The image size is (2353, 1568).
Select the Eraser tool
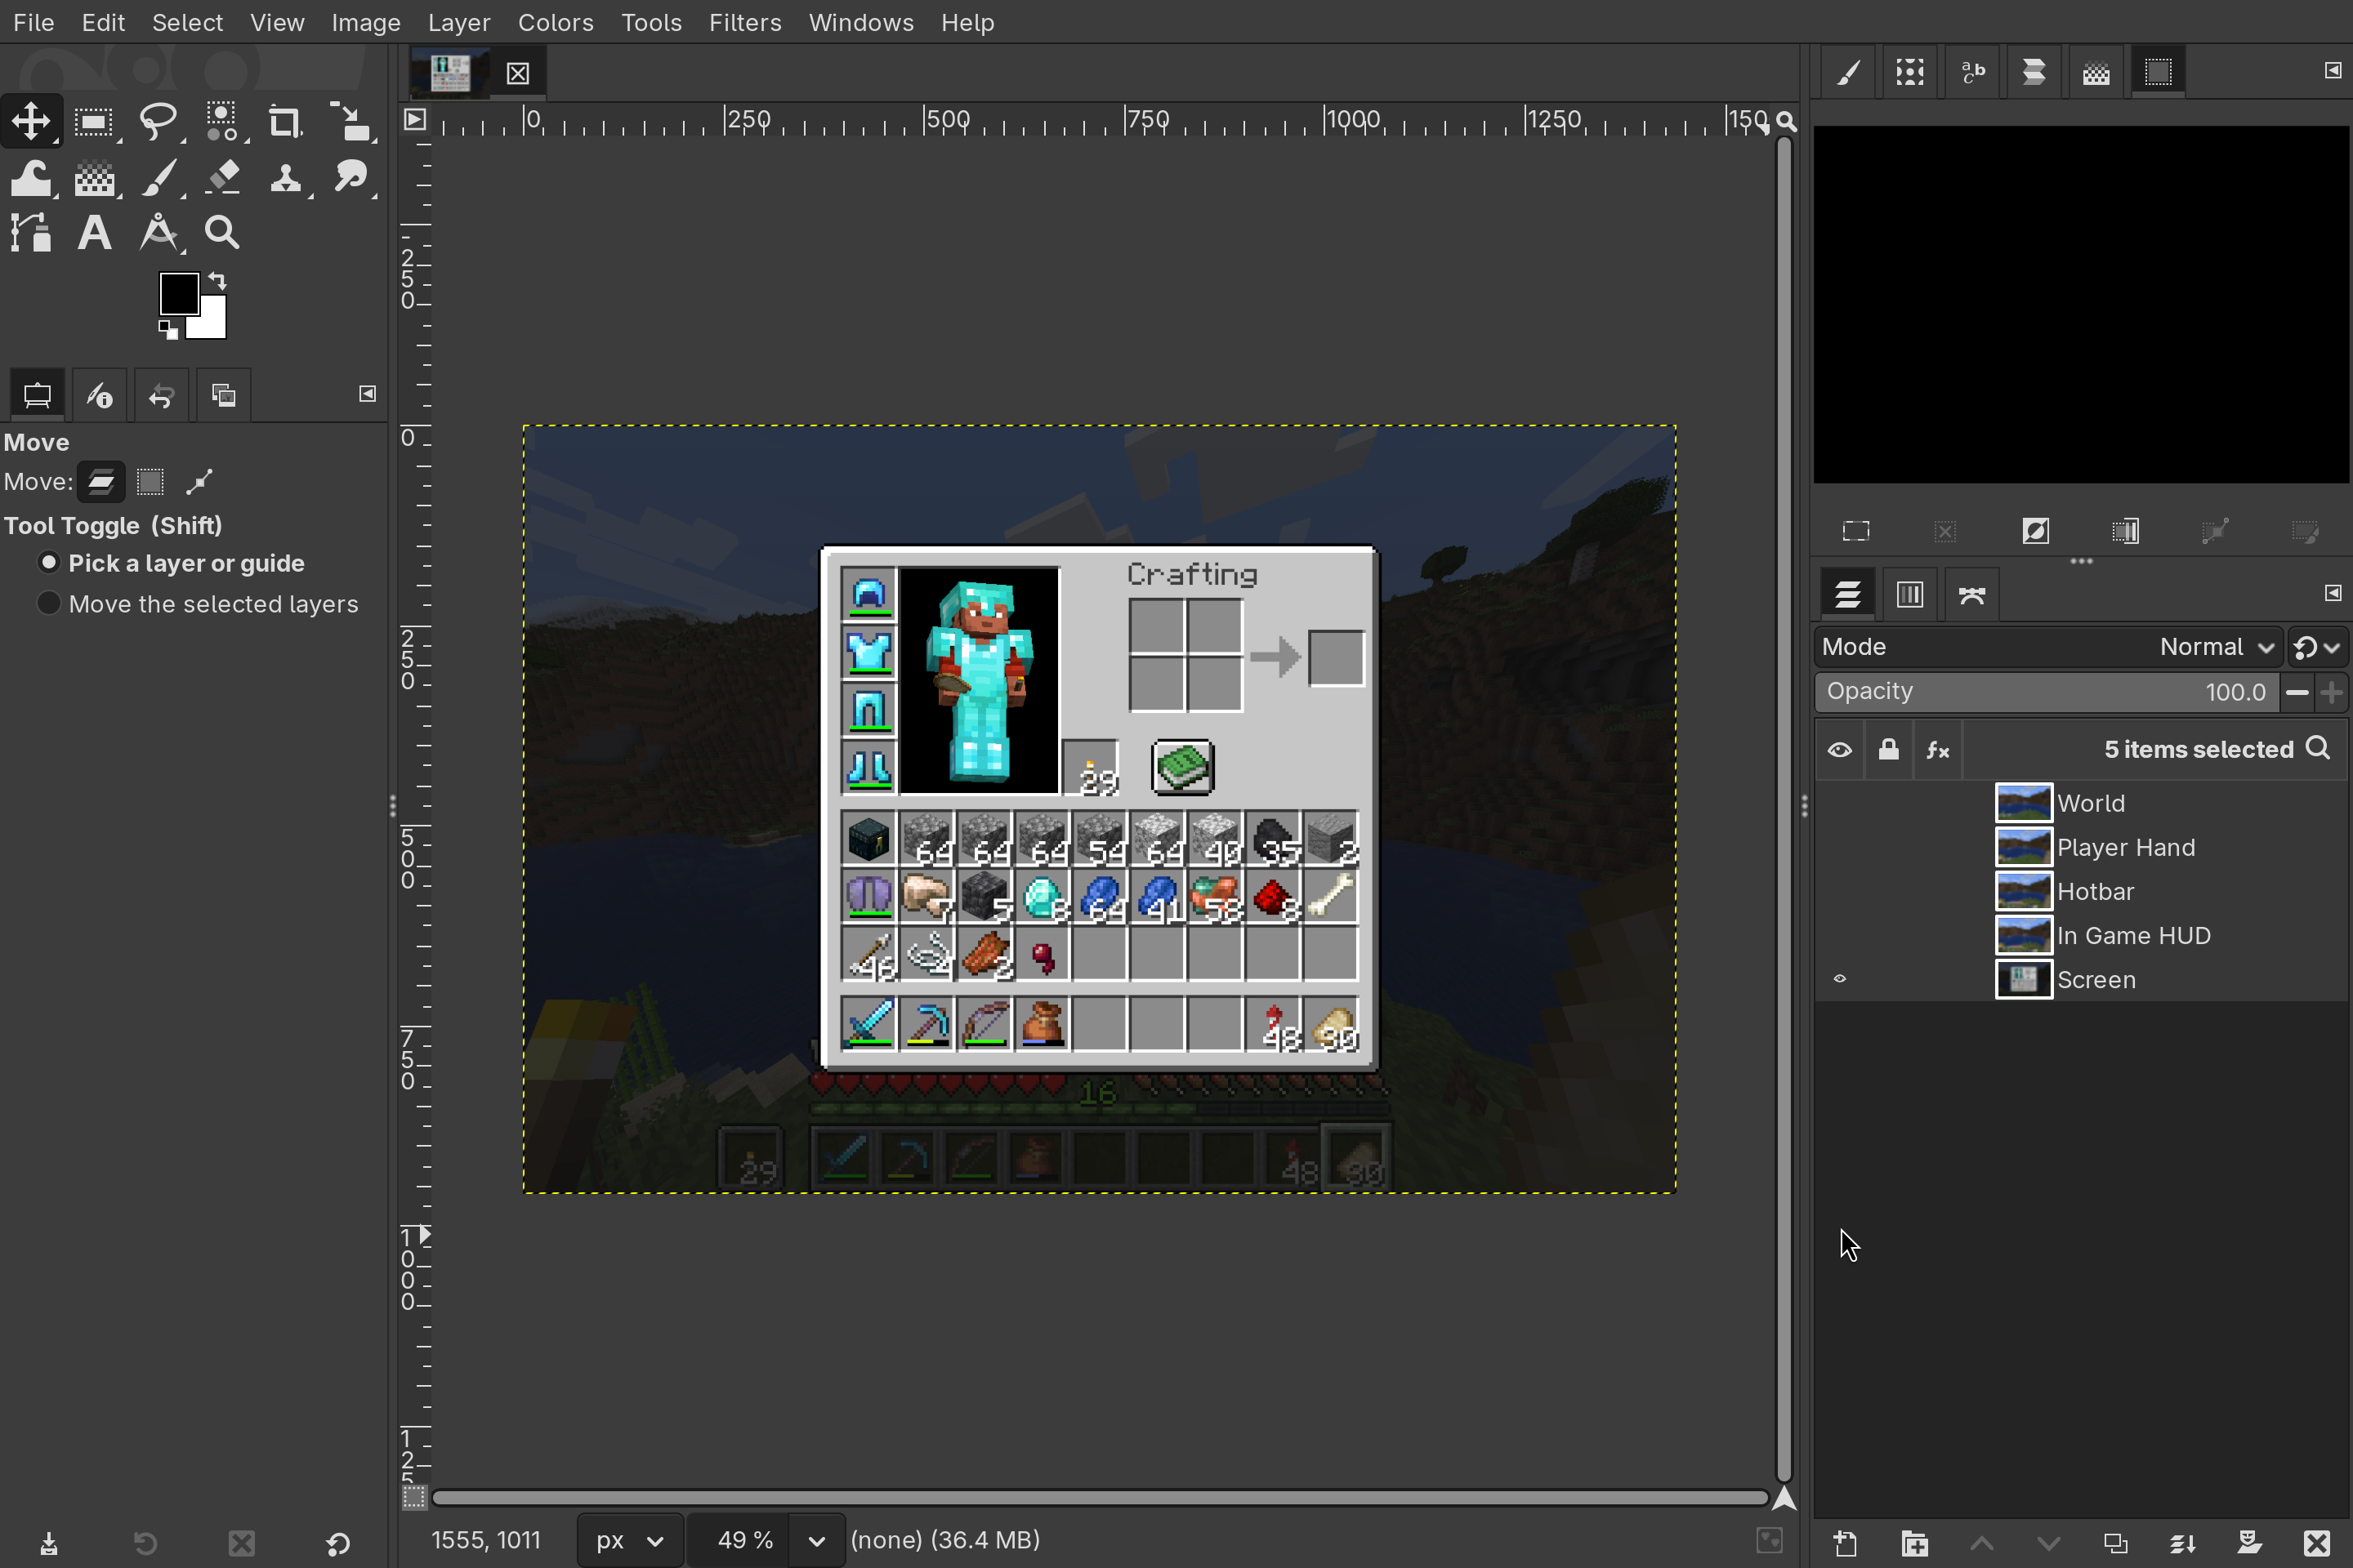[222, 176]
